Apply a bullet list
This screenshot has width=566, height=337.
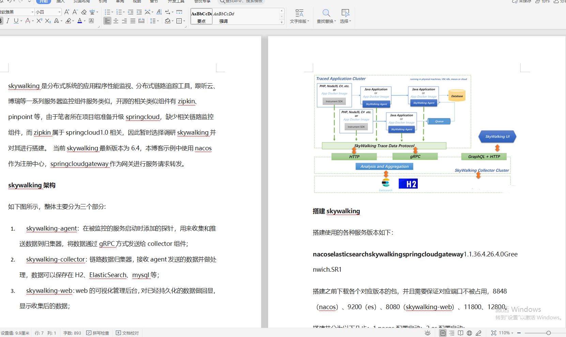(x=107, y=12)
